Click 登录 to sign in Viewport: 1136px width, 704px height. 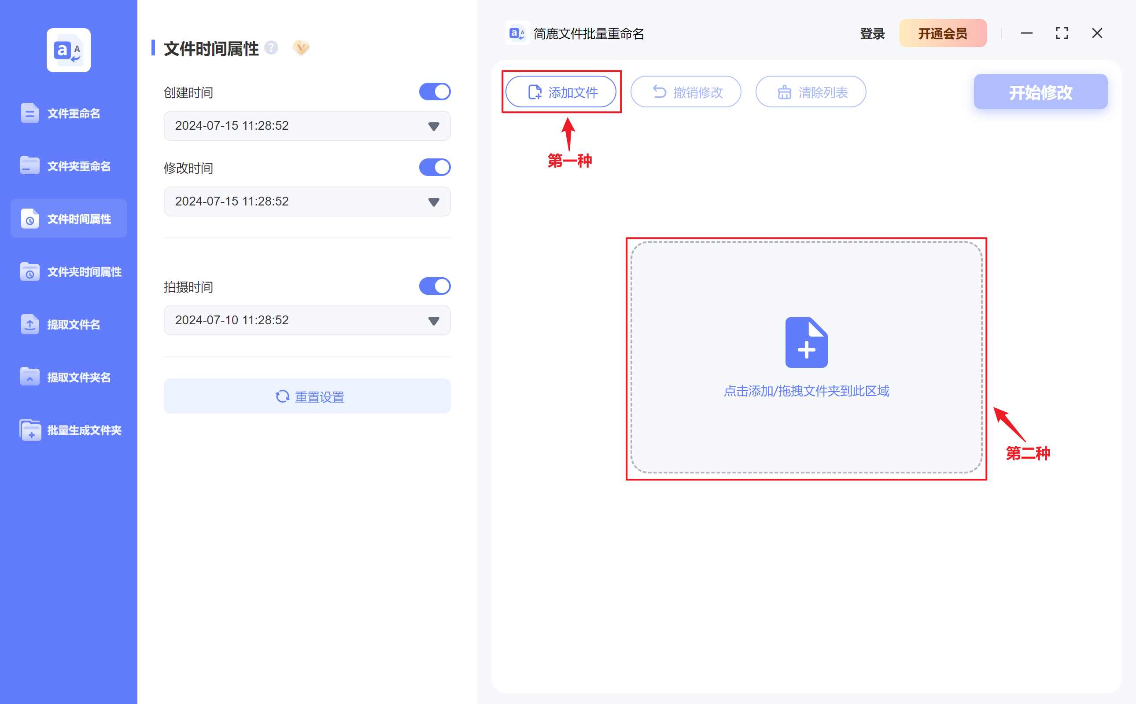[x=871, y=33]
